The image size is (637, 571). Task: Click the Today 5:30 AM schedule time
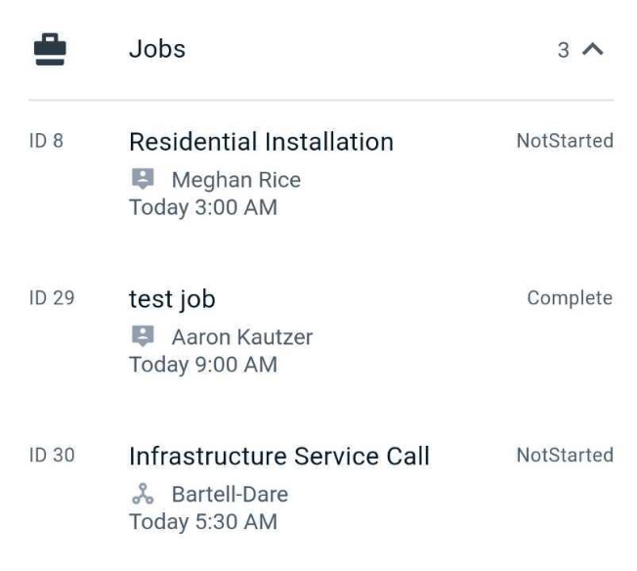tap(203, 522)
